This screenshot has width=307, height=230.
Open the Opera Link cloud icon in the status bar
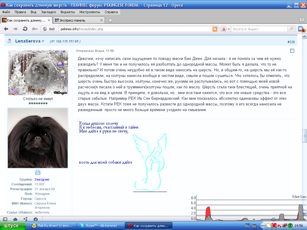pos(15,219)
